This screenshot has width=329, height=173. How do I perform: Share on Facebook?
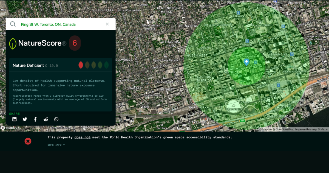click(x=35, y=119)
